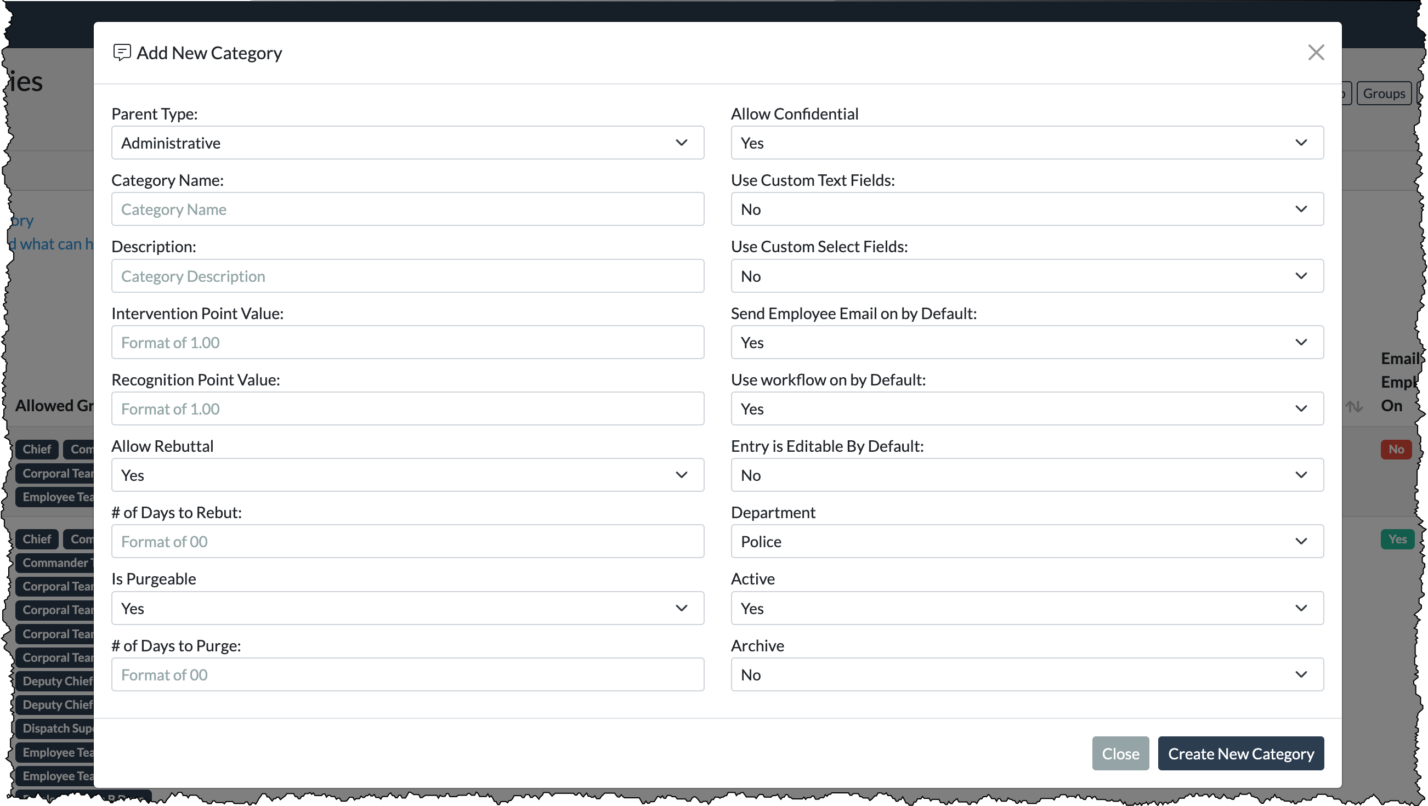Click the Category Description field
This screenshot has height=806, width=1428.
pyautogui.click(x=407, y=275)
